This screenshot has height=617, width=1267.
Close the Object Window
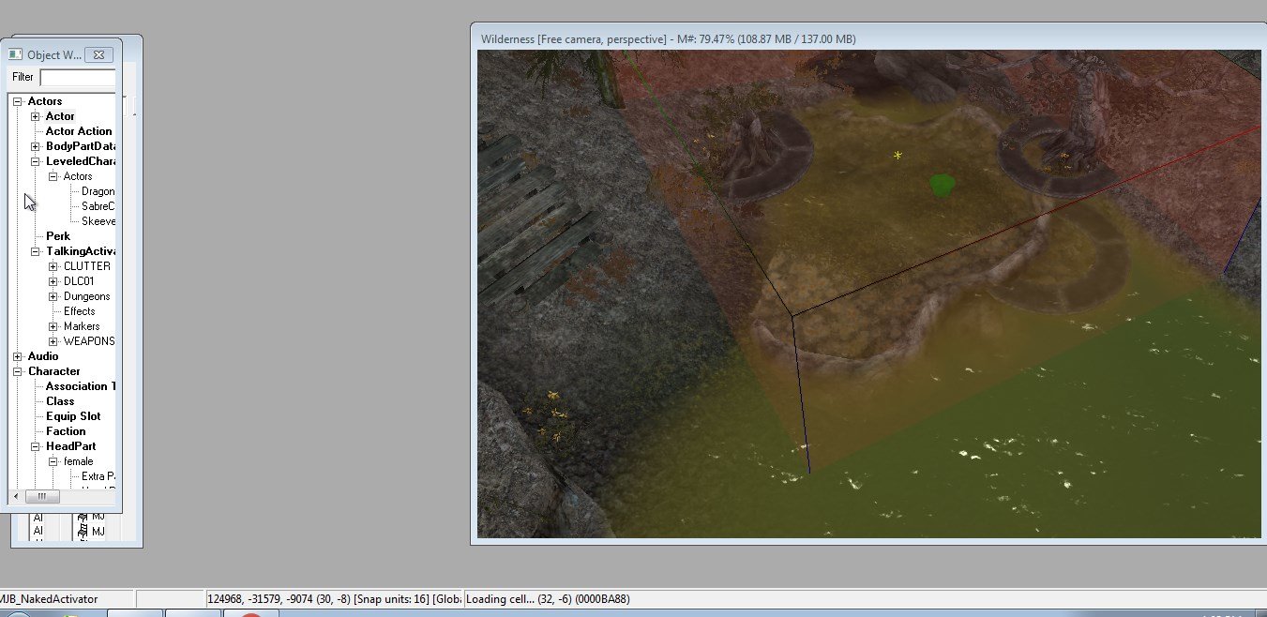pyautogui.click(x=99, y=55)
